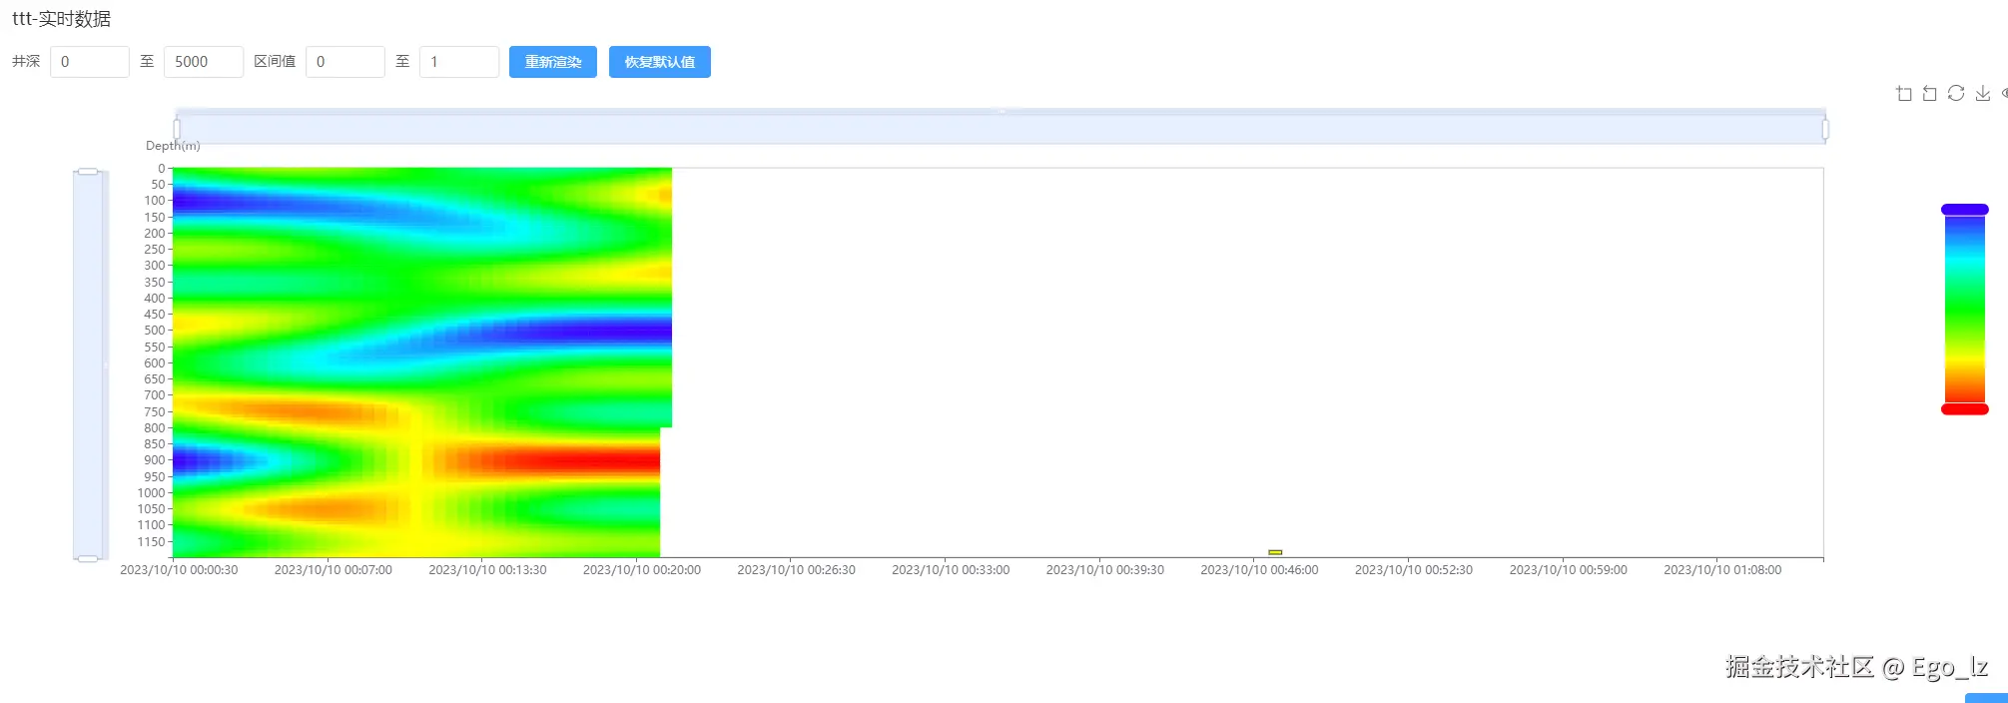Click the '2023/10/10 00:07:00' time label
This screenshot has width=2008, height=703.
click(x=334, y=570)
